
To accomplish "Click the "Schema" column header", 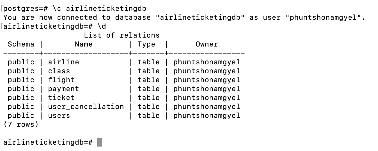I will click(x=21, y=44).
